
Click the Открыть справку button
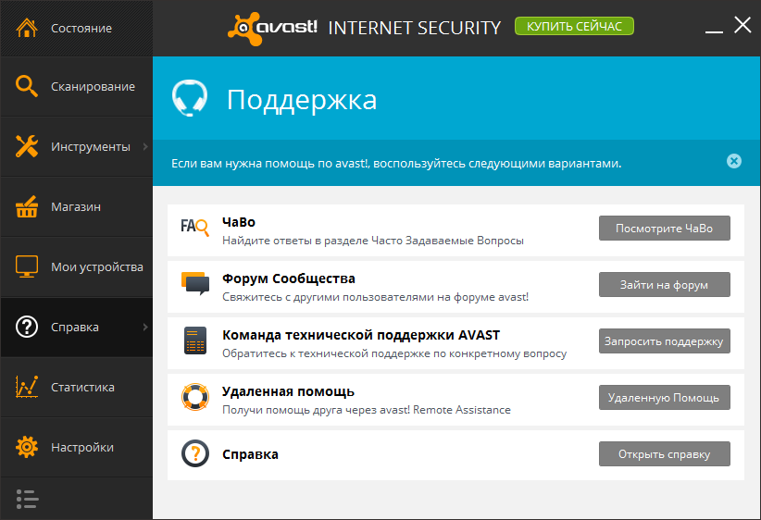click(664, 454)
